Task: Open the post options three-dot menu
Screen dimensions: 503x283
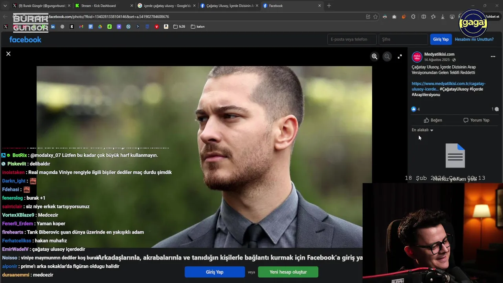Action: click(x=493, y=57)
